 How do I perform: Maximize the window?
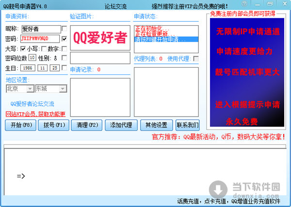tap(270, 4)
